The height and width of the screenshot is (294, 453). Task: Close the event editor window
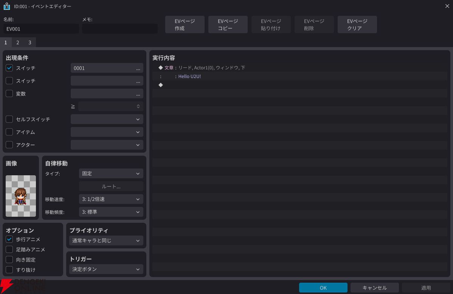pyautogui.click(x=447, y=6)
